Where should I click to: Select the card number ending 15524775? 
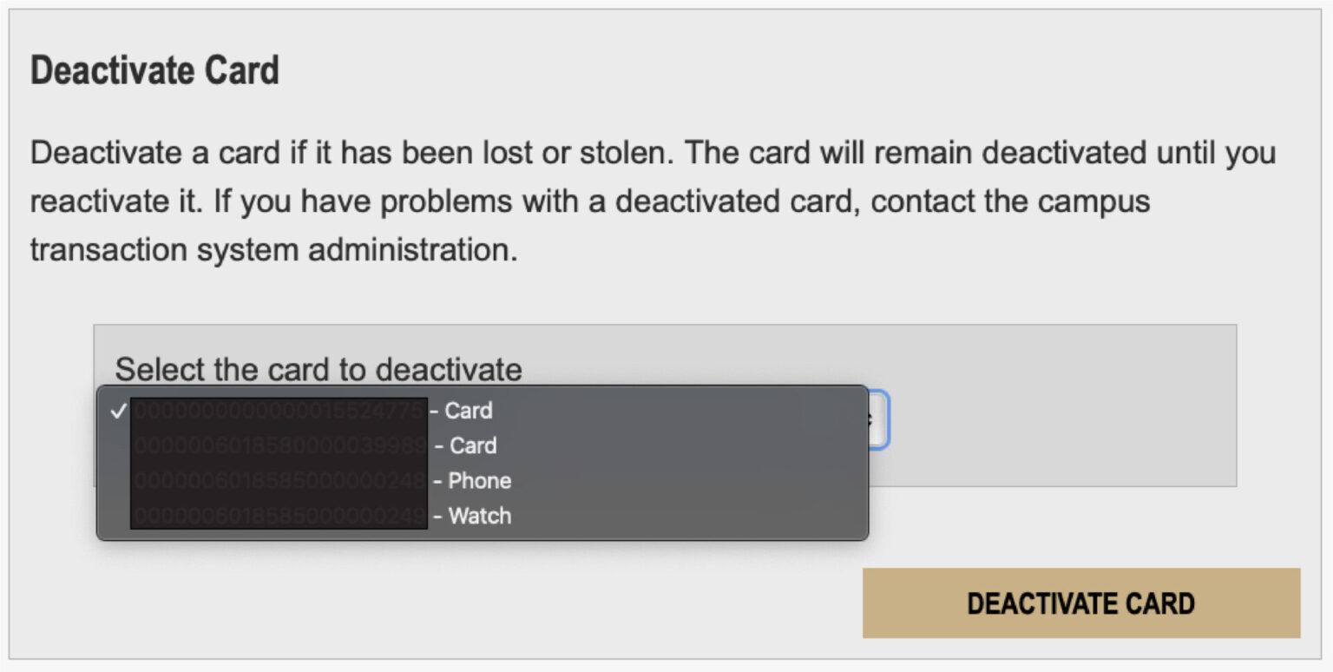(x=278, y=411)
